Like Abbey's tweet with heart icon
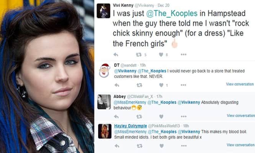 [161, 116]
